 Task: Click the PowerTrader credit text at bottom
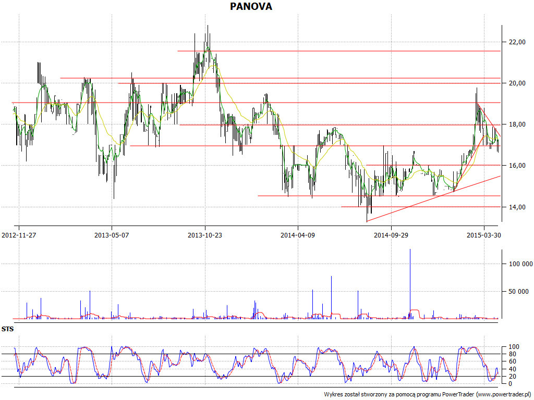(428, 395)
